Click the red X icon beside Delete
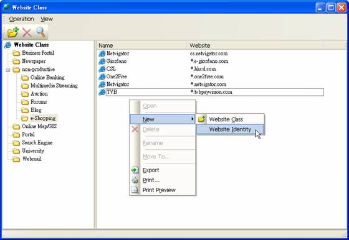 tap(135, 129)
